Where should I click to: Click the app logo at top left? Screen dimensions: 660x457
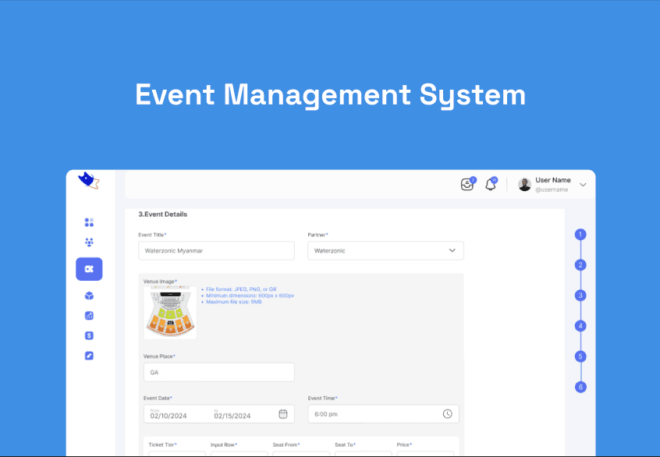click(88, 180)
